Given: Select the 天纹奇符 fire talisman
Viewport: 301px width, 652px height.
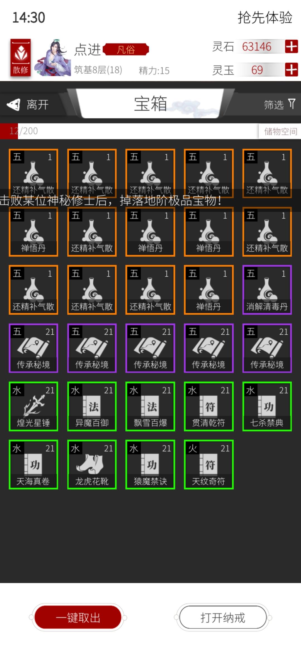Looking at the screenshot, I should click(209, 464).
